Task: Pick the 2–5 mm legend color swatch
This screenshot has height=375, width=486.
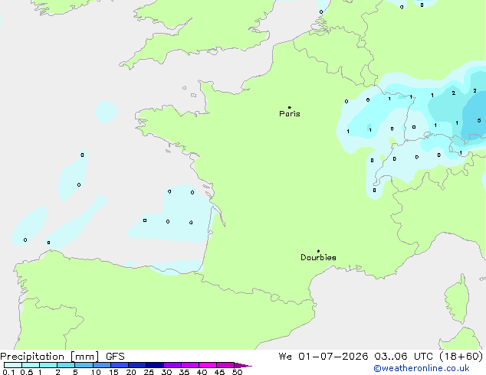Action: [x=66, y=365]
